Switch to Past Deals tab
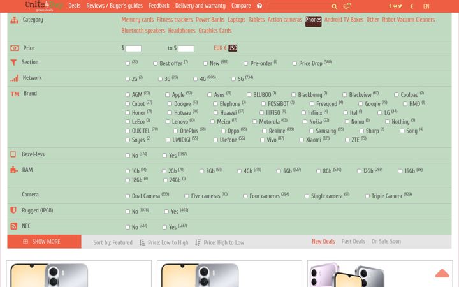459x287 pixels. coord(353,241)
